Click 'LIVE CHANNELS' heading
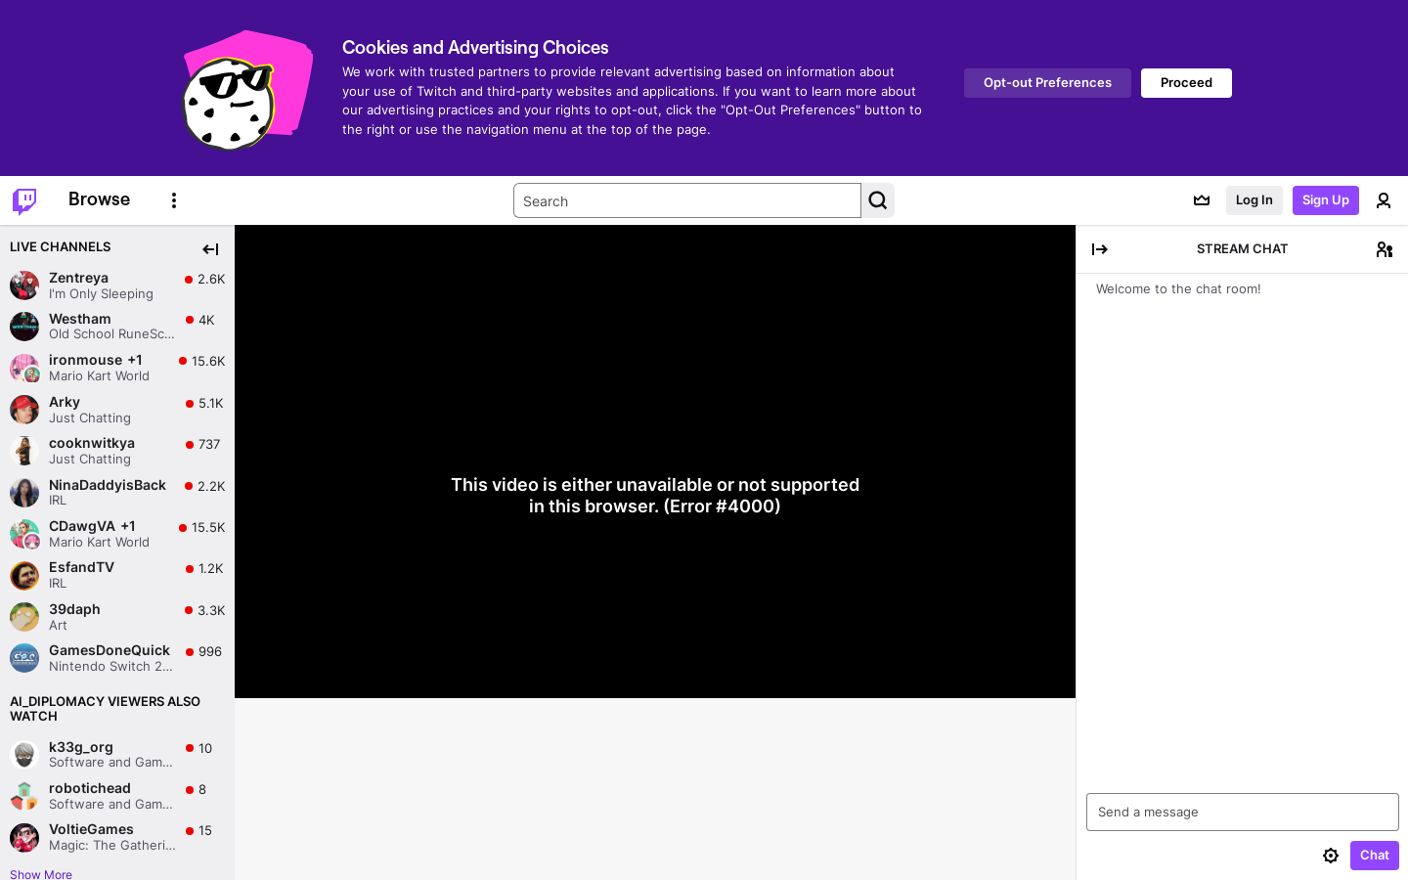The width and height of the screenshot is (1408, 880). 60,246
